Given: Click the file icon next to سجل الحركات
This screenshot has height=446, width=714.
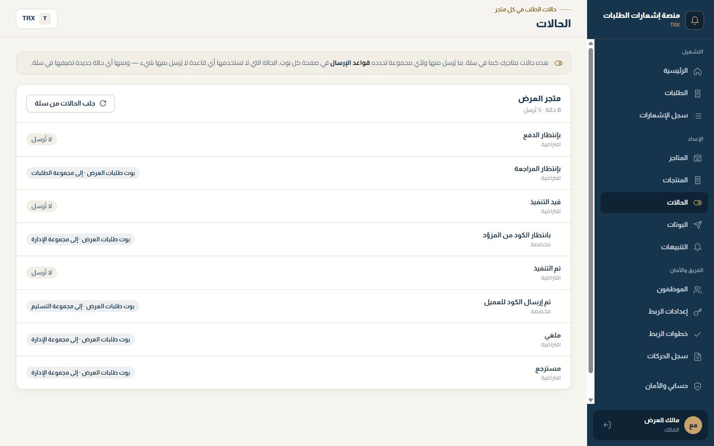Looking at the screenshot, I should tap(698, 357).
